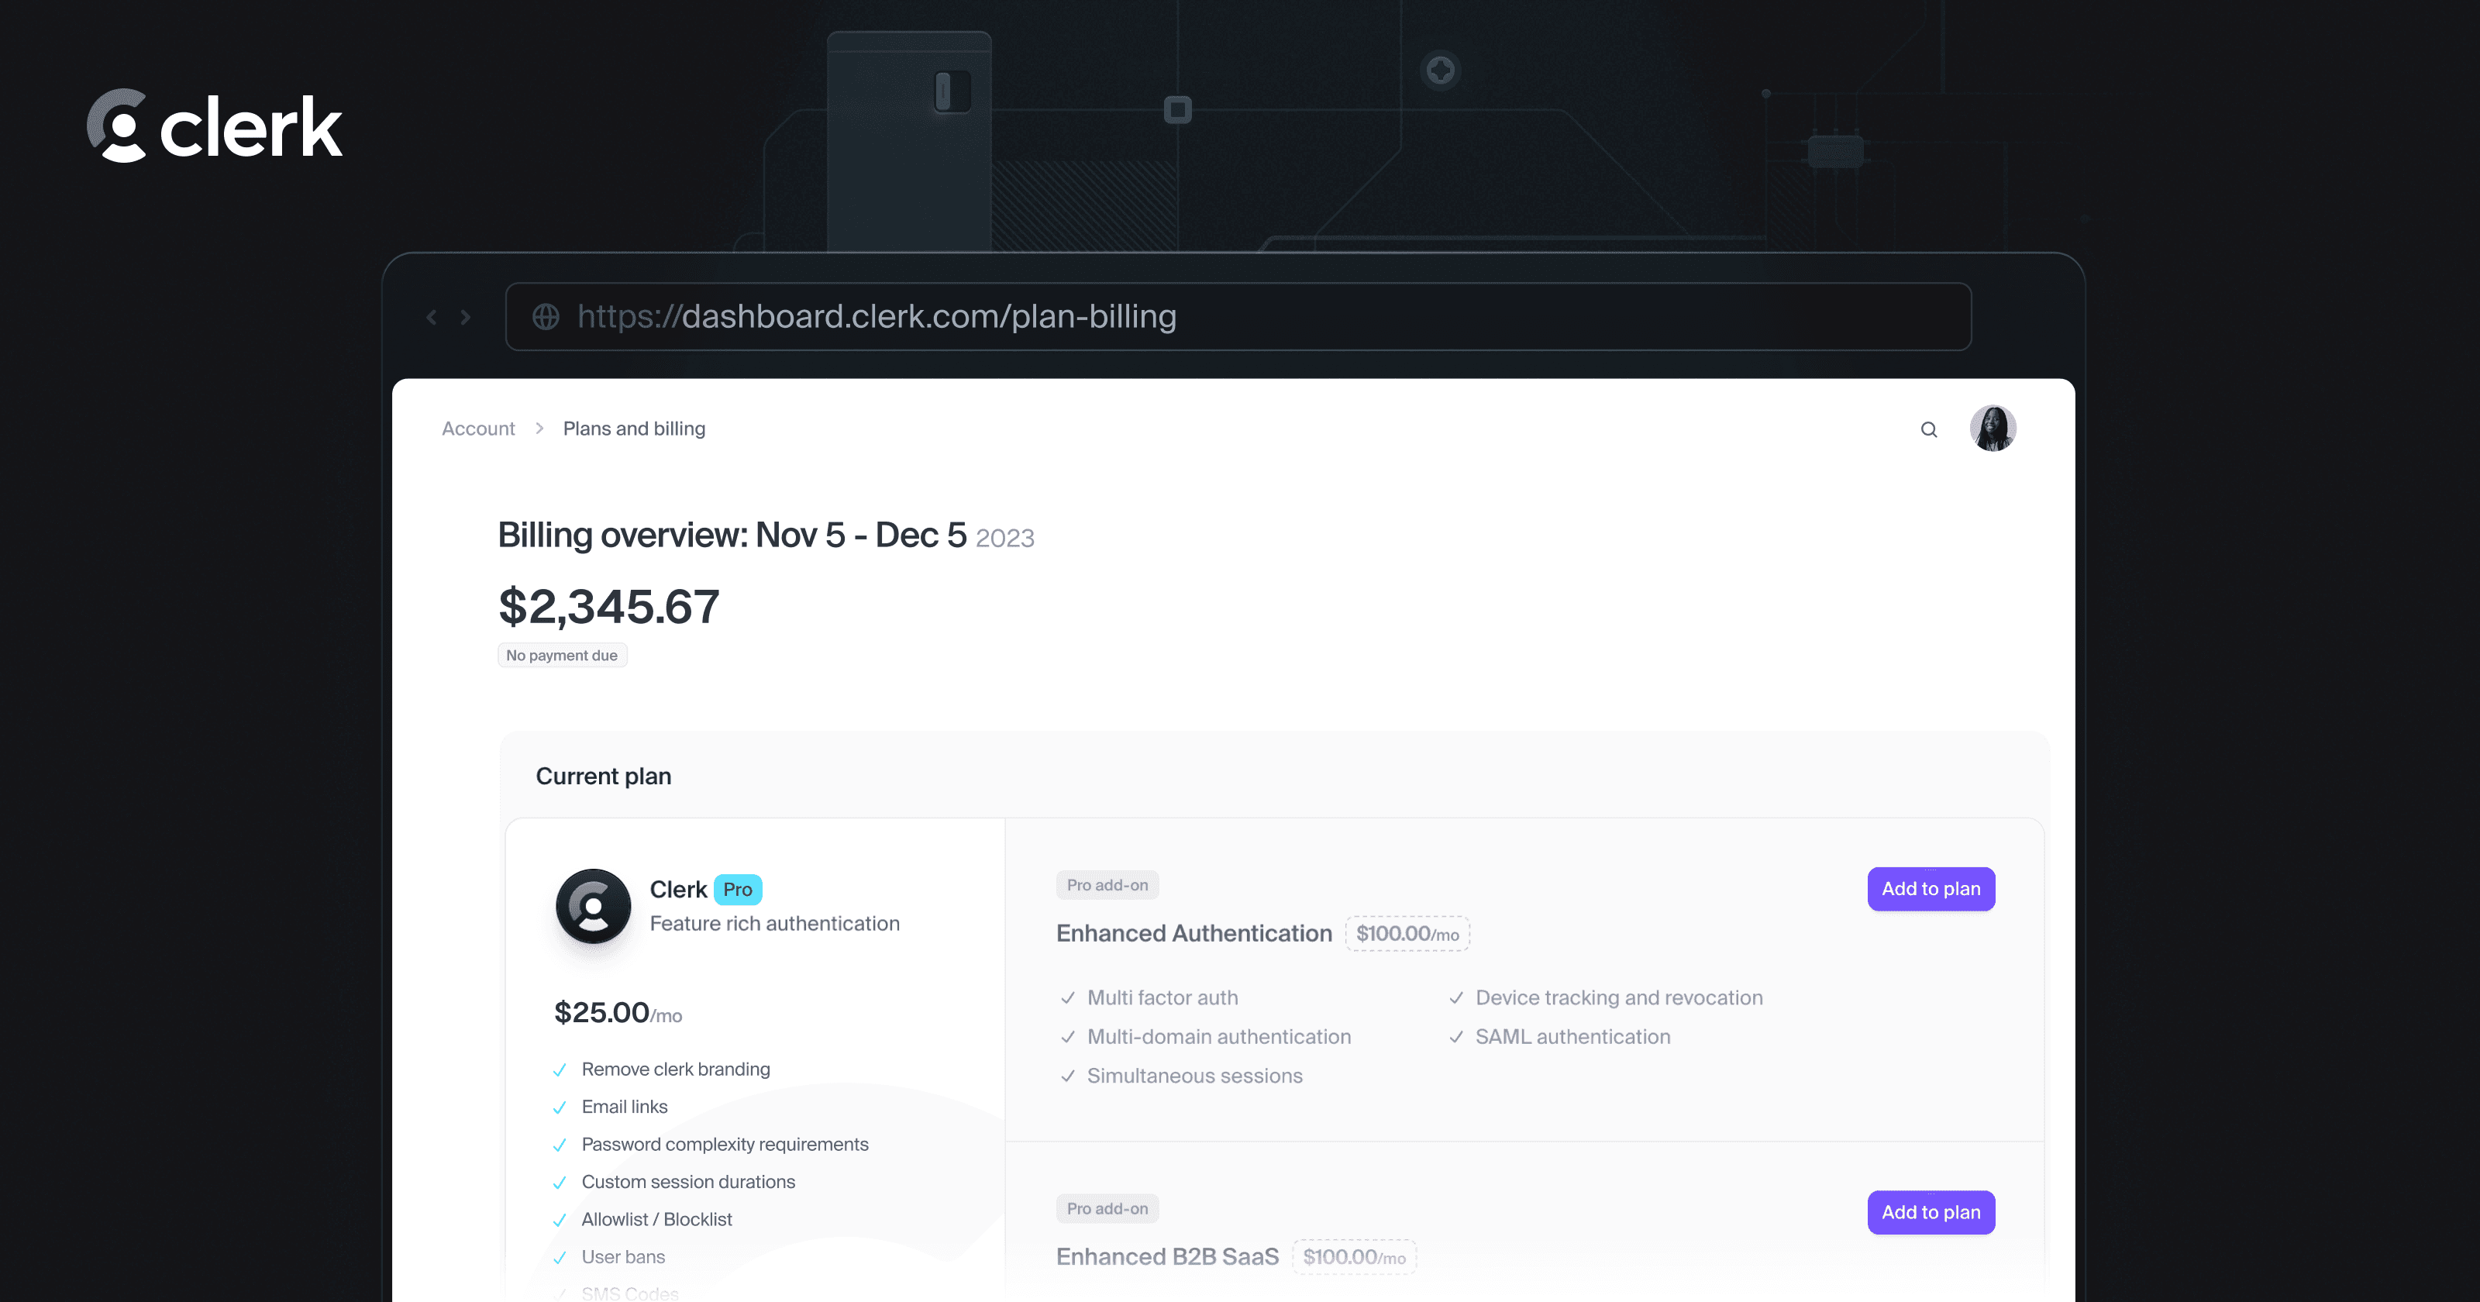Click checkmark beside Custom session durations
Image resolution: width=2480 pixels, height=1302 pixels.
tap(560, 1183)
